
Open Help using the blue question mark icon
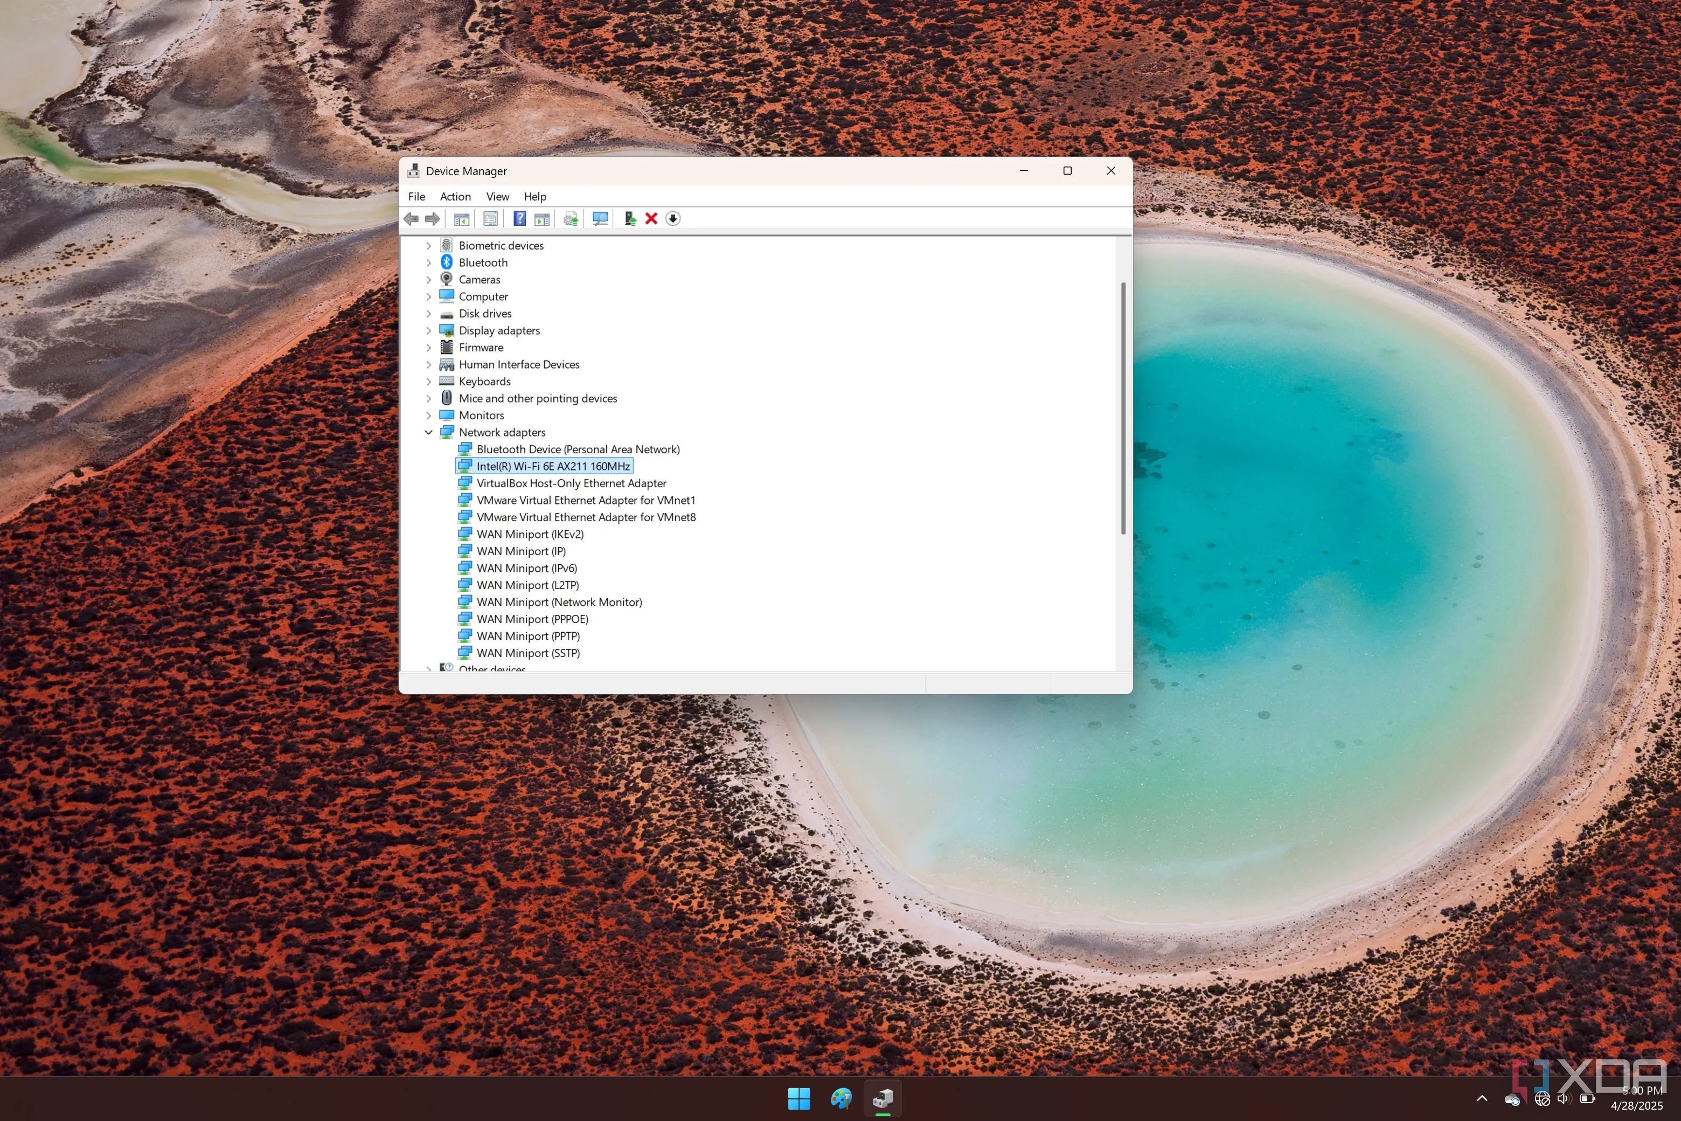519,219
